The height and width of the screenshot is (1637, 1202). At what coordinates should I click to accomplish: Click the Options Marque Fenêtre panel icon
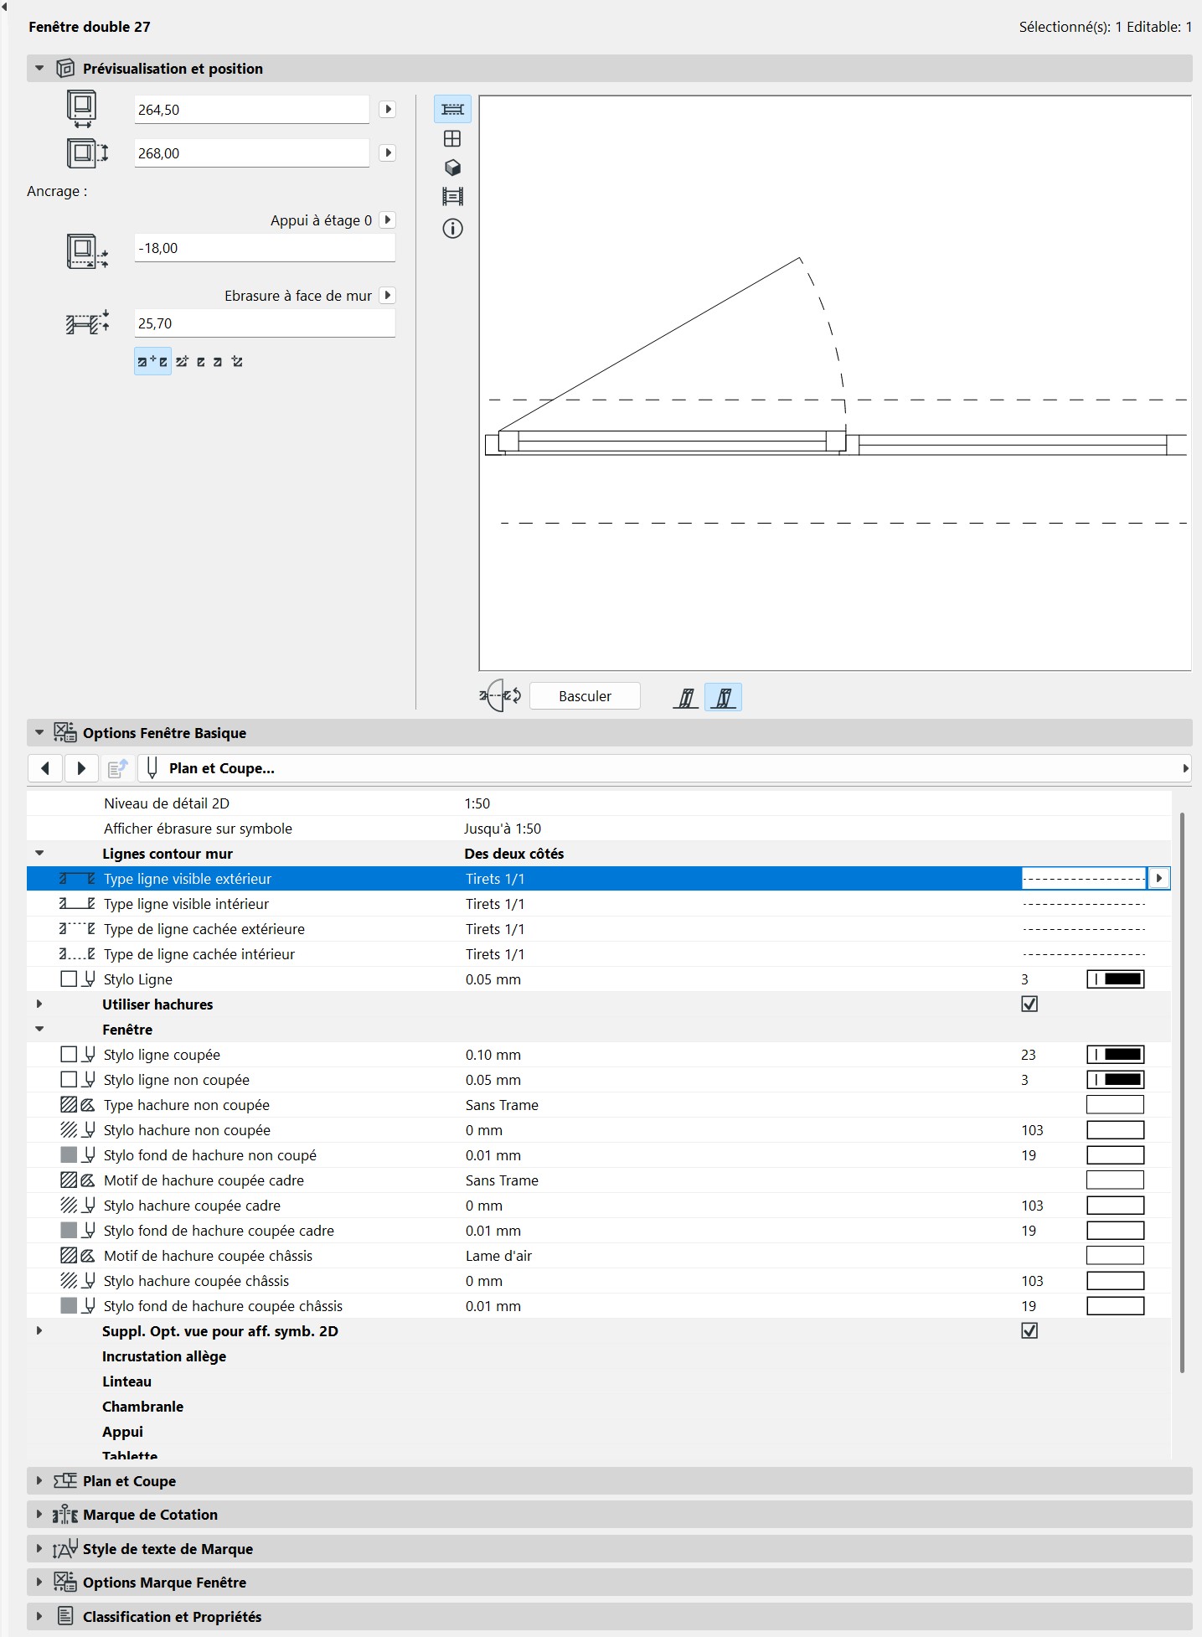tap(65, 1582)
